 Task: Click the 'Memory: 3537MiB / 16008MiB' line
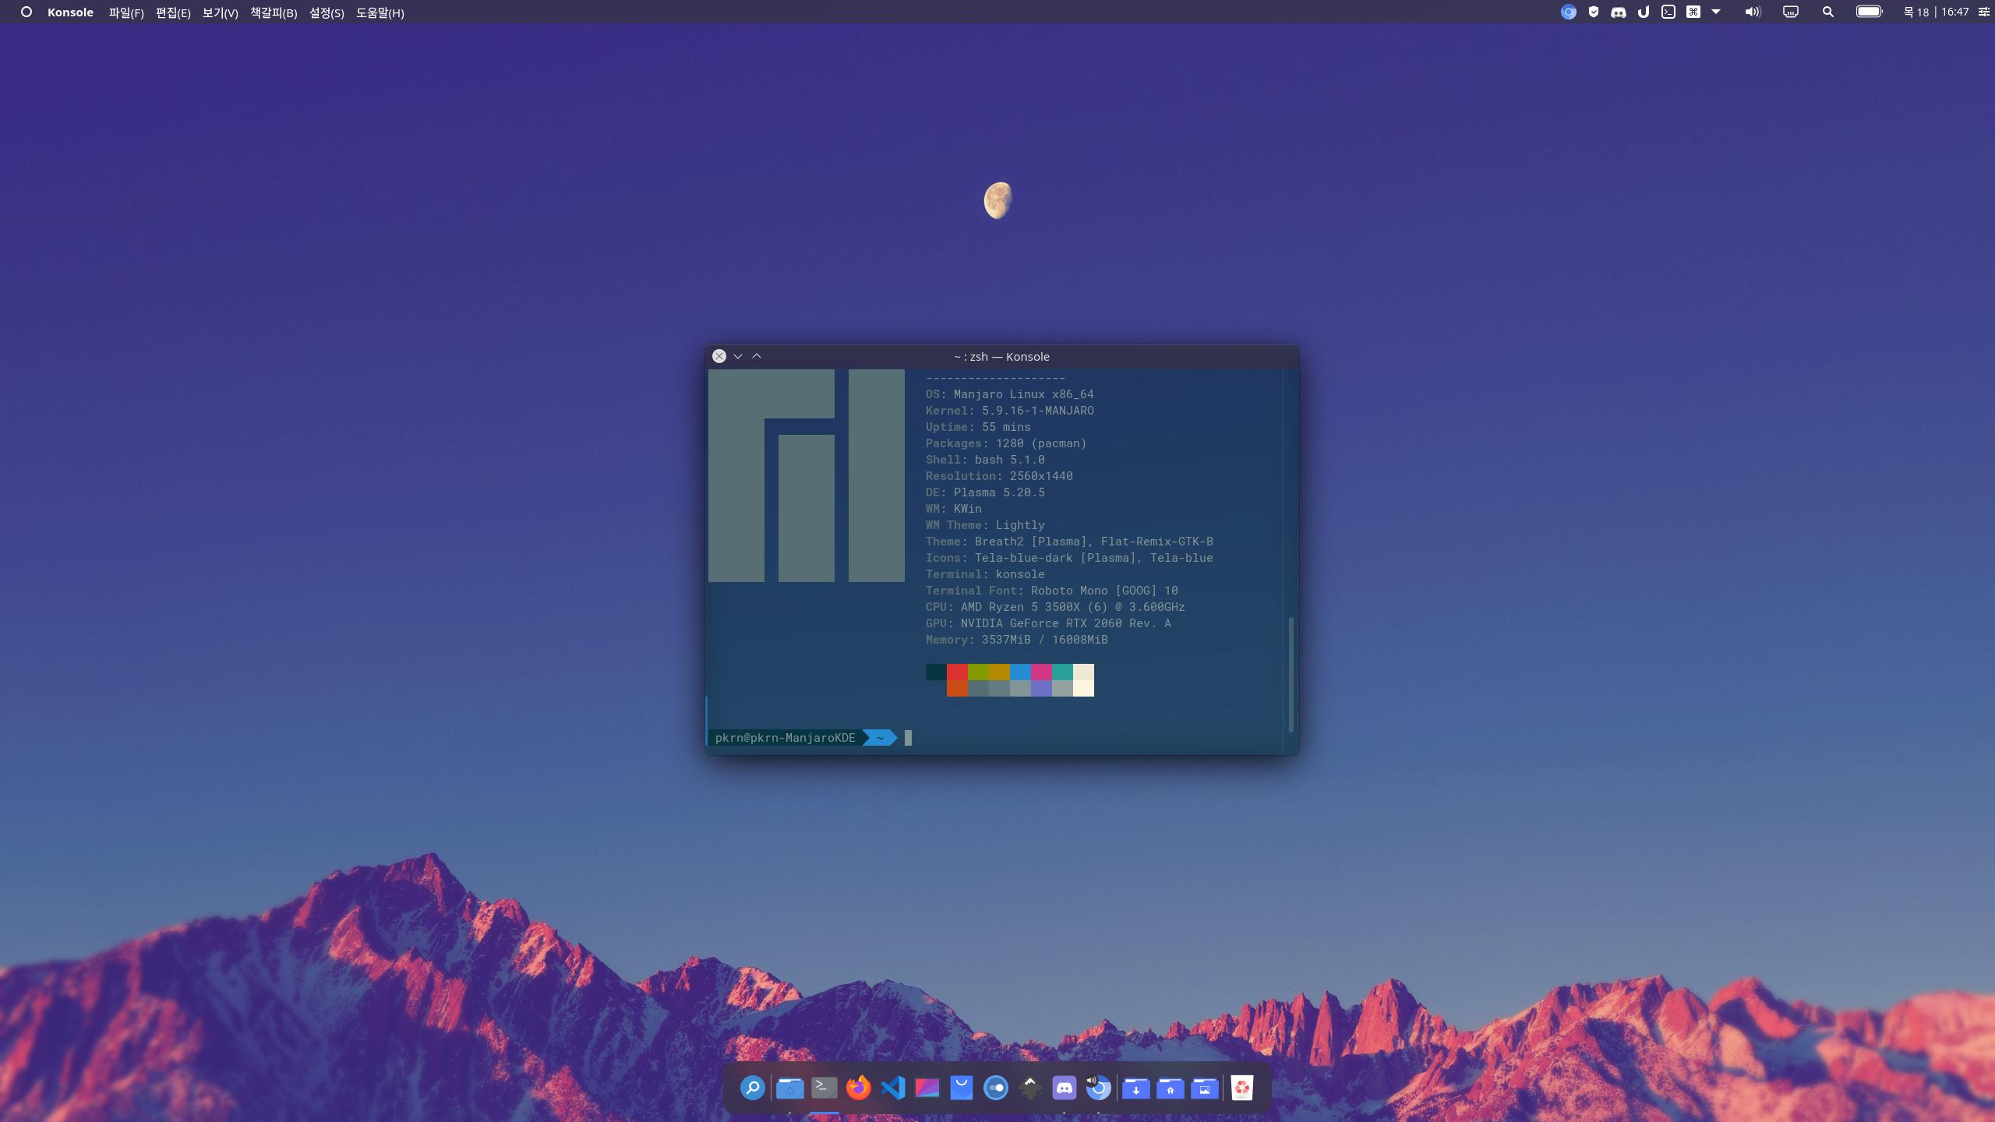[1016, 640]
